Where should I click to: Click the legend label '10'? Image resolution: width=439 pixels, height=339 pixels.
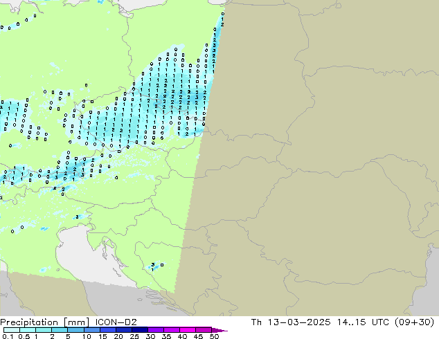pos(87,336)
